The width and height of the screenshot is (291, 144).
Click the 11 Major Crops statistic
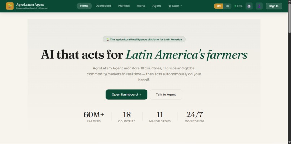[x=160, y=117]
